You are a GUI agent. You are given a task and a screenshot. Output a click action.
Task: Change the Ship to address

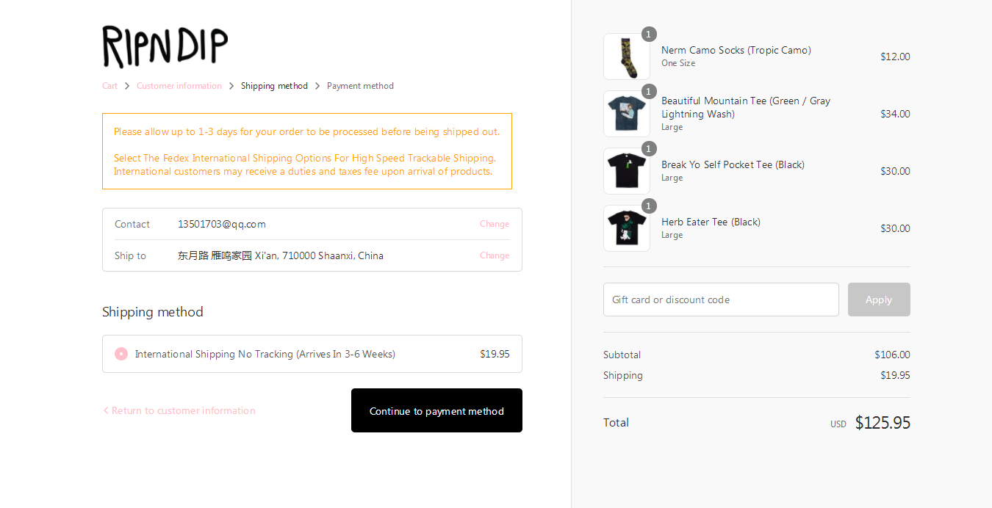494,255
